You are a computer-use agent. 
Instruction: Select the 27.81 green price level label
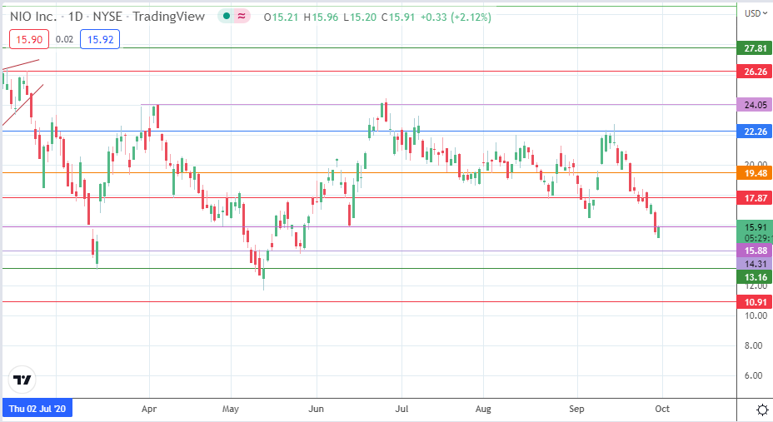(x=755, y=48)
